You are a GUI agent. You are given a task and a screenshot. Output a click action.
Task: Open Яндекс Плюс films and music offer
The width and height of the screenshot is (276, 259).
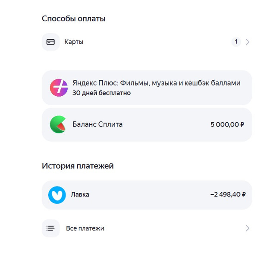tap(147, 88)
